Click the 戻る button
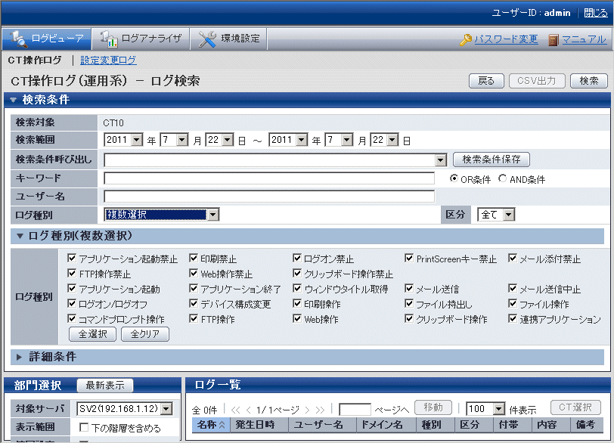The width and height of the screenshot is (614, 443). [x=486, y=81]
